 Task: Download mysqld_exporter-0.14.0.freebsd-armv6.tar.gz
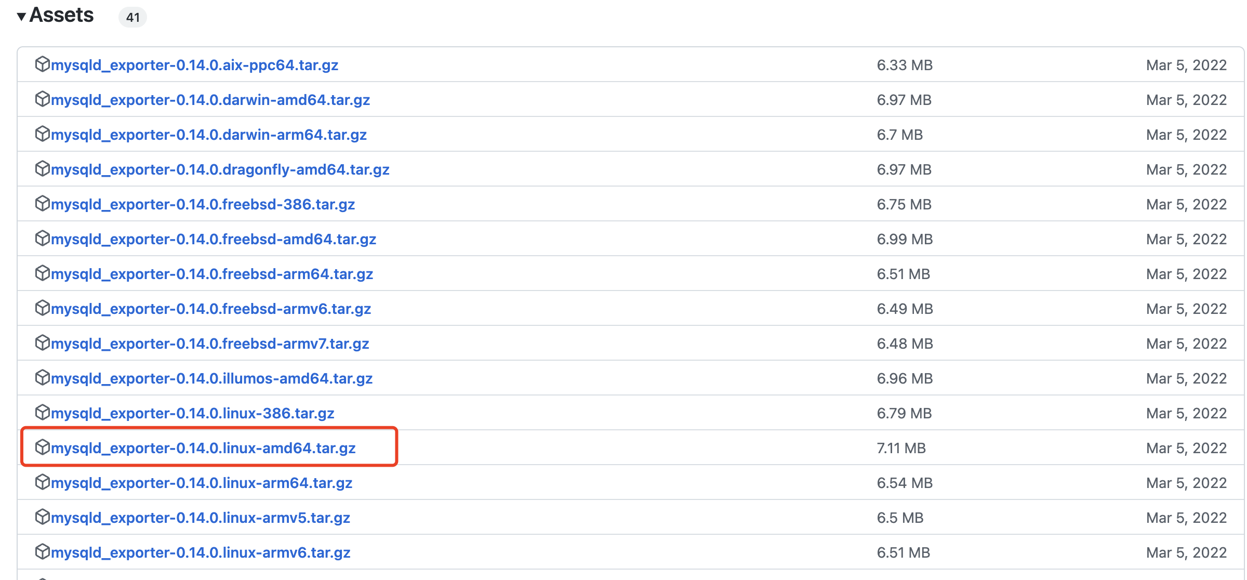211,309
